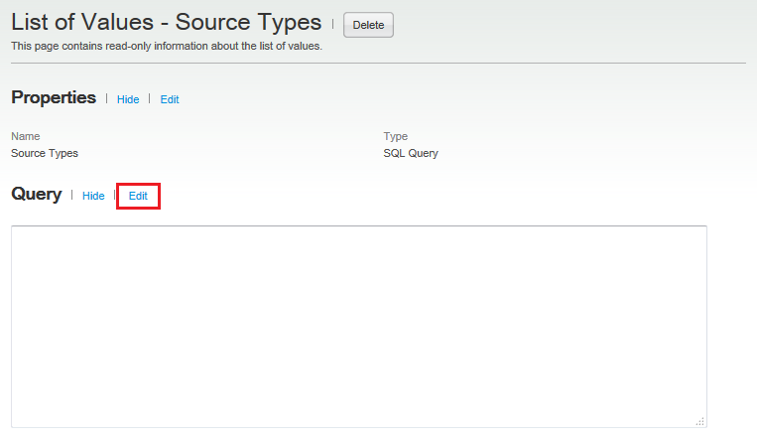Edit the Properties section
757x441 pixels.
click(170, 99)
